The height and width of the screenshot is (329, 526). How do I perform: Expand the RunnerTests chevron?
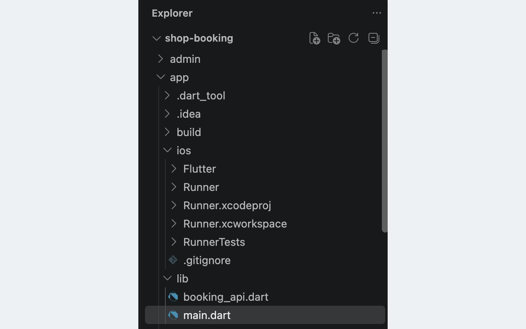pyautogui.click(x=174, y=242)
